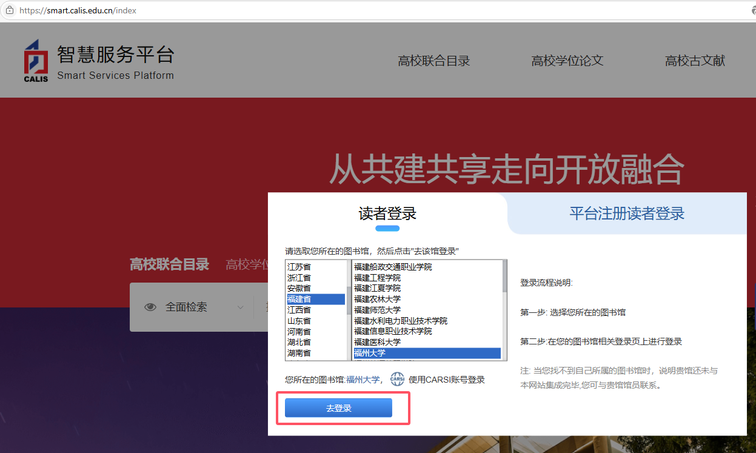756x453 pixels.
Task: Open 高校古文献 in top navigation
Action: coord(695,61)
